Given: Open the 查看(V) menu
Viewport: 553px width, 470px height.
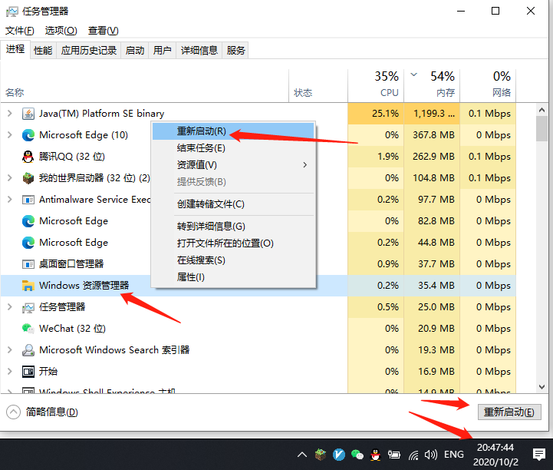Looking at the screenshot, I should pos(104,31).
